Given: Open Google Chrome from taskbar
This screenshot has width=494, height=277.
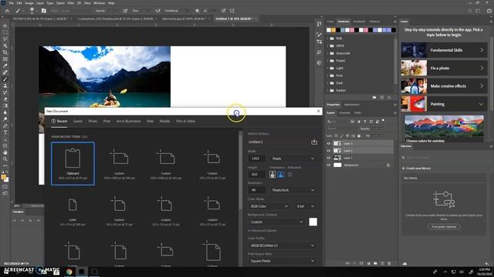Looking at the screenshot, I should tap(69, 272).
